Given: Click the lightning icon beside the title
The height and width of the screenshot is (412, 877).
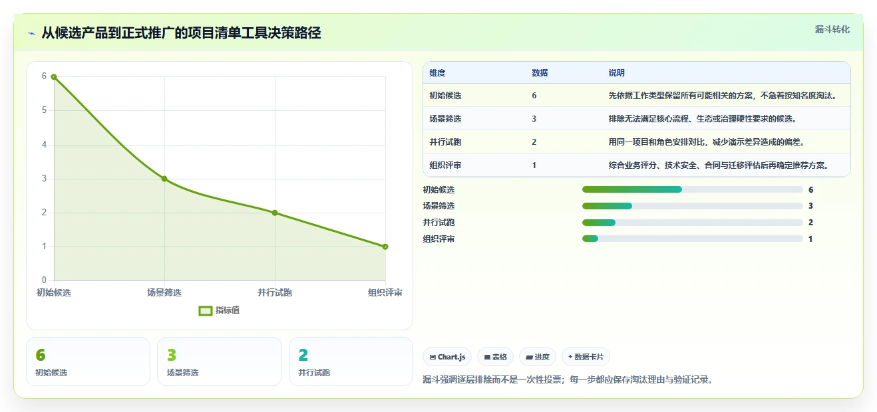Looking at the screenshot, I should click(31, 33).
